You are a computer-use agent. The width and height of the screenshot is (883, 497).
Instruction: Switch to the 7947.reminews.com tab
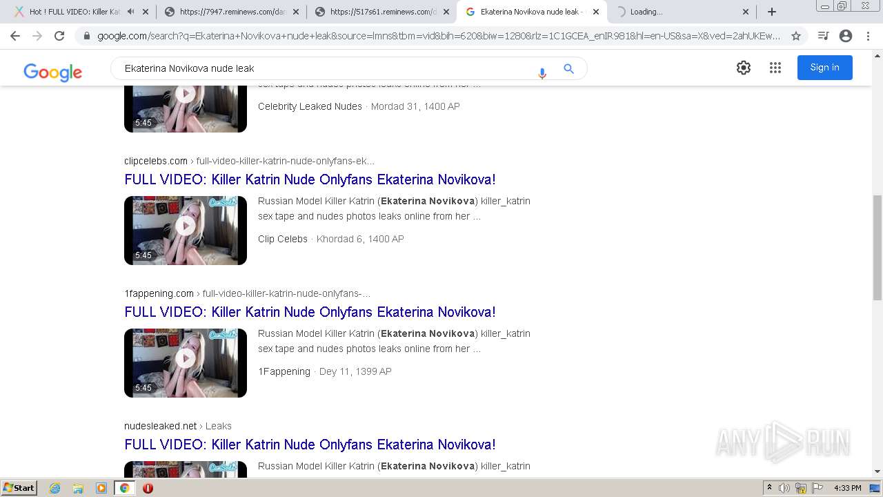coord(231,12)
